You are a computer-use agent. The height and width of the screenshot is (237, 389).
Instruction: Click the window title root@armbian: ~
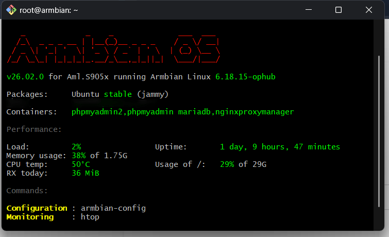49,10
